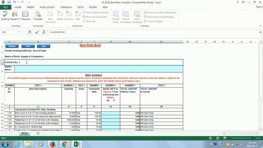Click Protect Sheet icon

pyautogui.click(x=115, y=17)
